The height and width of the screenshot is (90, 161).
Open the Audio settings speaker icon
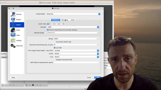coord(13,30)
